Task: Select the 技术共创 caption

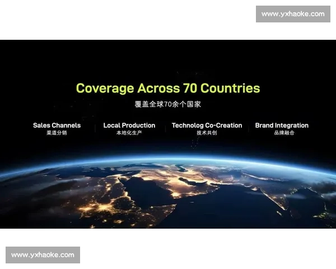Action: click(207, 133)
